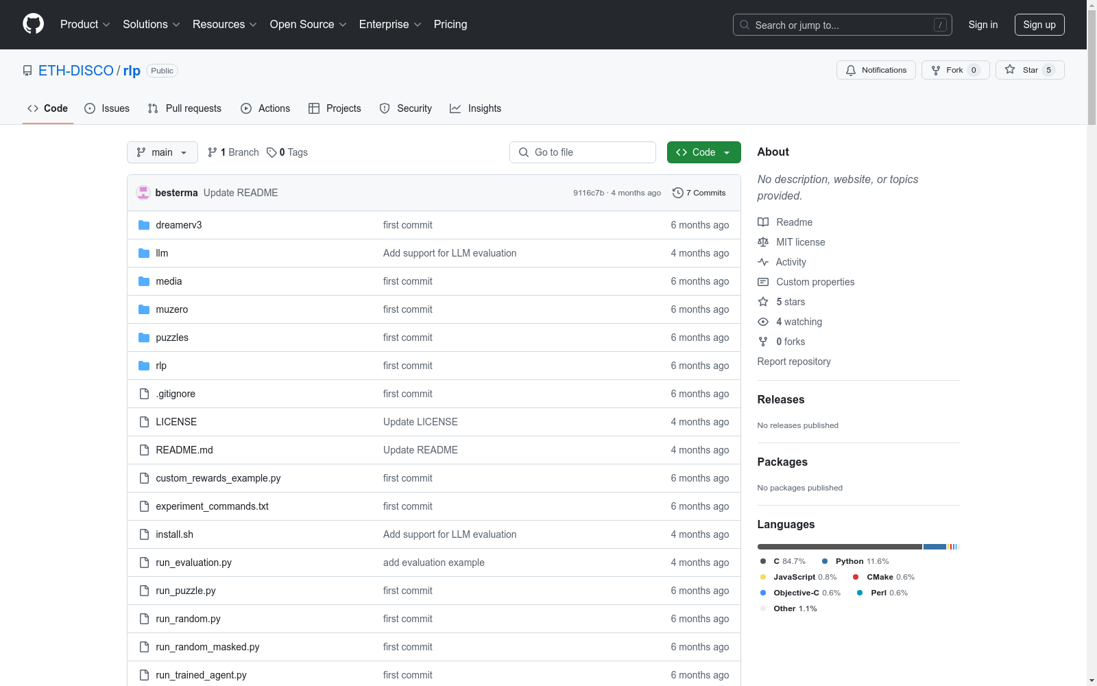Click the install.sh file icon

tap(144, 534)
